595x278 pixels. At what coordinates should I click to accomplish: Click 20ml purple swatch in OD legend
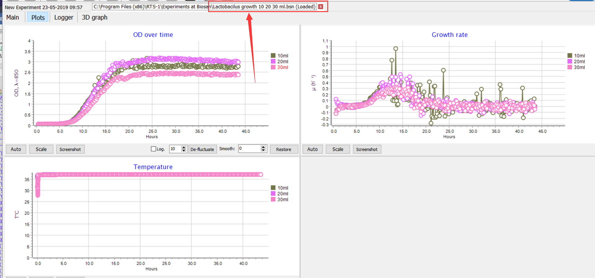(x=273, y=62)
